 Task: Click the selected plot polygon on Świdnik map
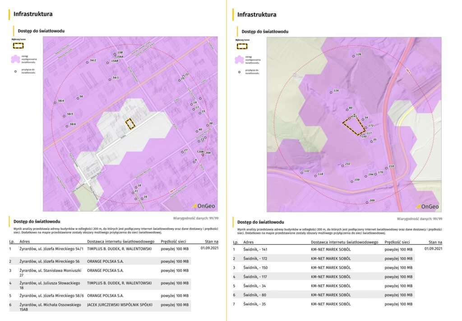[354, 127]
